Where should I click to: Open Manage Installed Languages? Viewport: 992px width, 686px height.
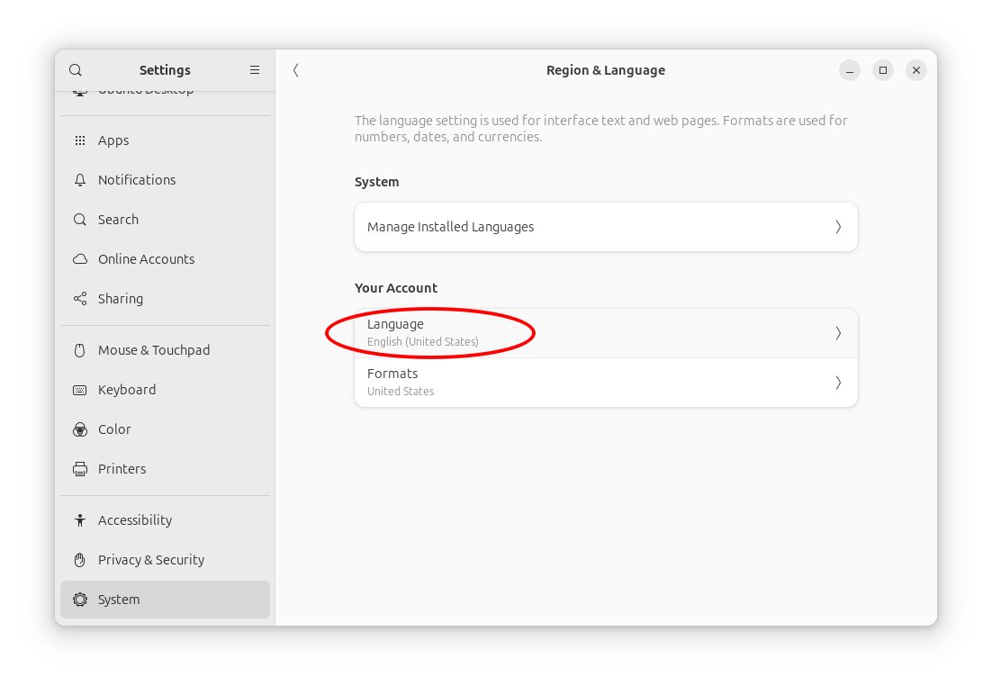606,227
